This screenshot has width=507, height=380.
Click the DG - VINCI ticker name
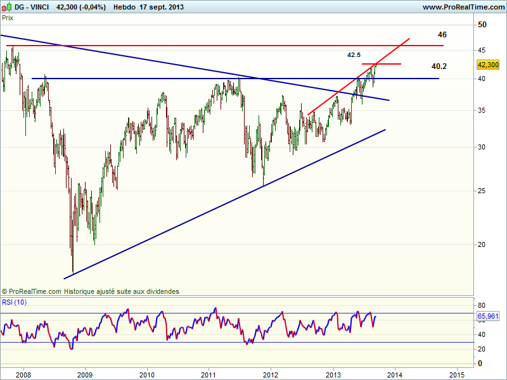30,7
